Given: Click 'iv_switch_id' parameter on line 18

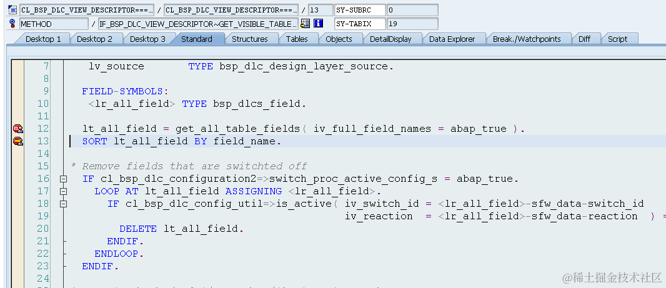Looking at the screenshot, I should (382, 204).
